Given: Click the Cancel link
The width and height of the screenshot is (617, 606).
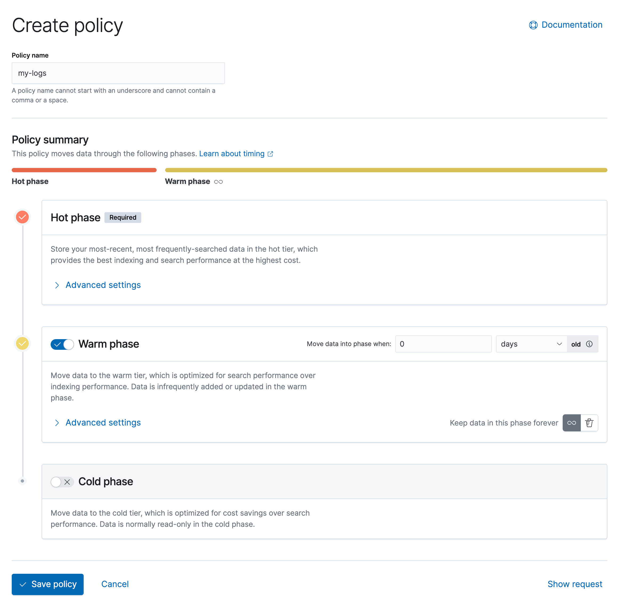Looking at the screenshot, I should [115, 584].
